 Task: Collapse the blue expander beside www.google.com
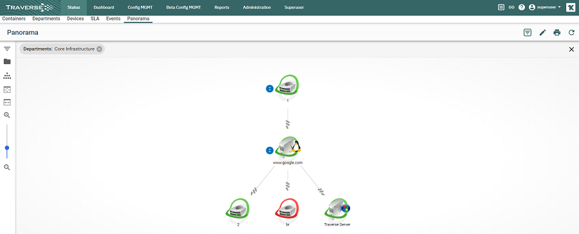coord(270,151)
